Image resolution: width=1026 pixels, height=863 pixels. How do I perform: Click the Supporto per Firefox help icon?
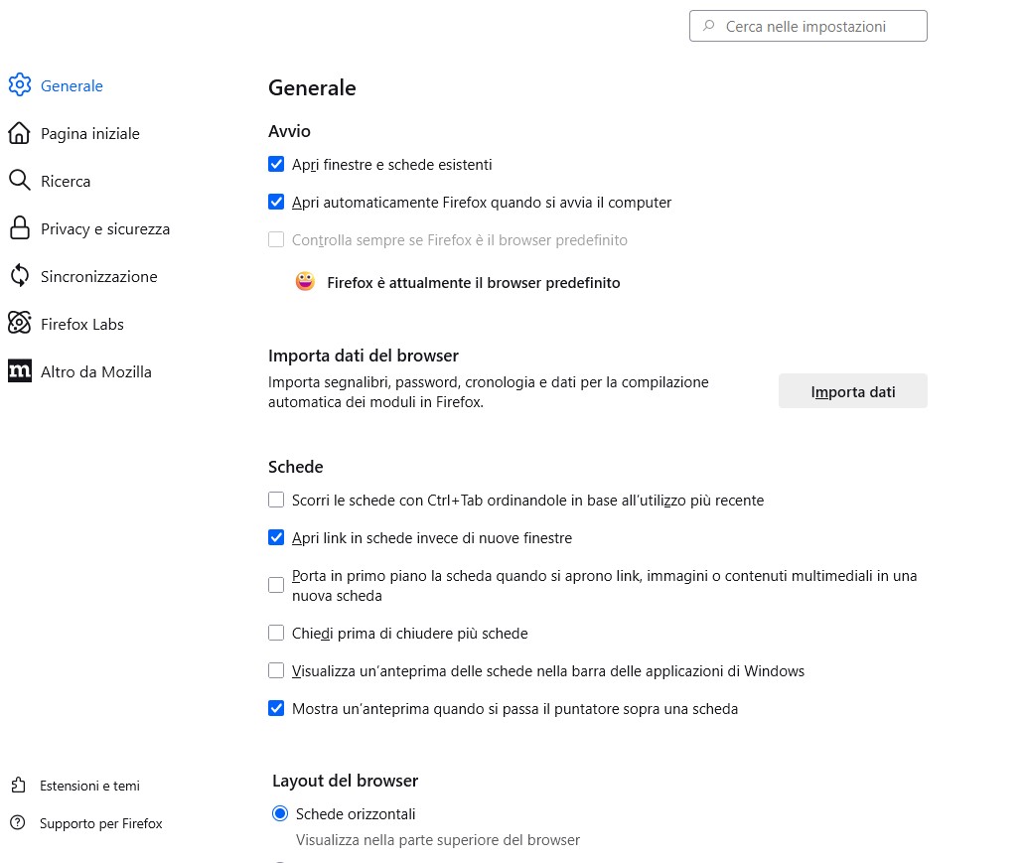point(18,823)
